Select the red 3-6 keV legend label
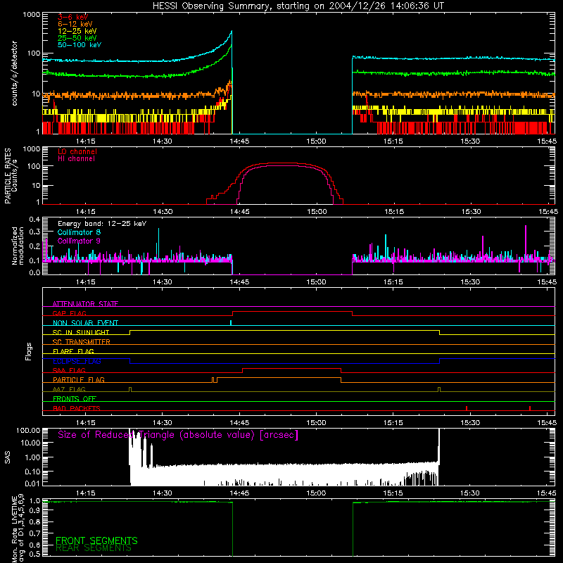Viewport: 563px width, 563px height. click(x=73, y=17)
